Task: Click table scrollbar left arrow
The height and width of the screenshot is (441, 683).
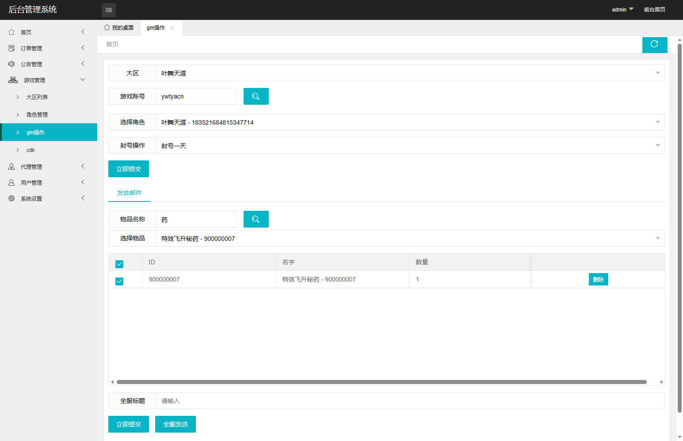Action: pyautogui.click(x=112, y=382)
